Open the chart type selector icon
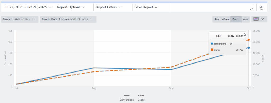This screenshot has height=103, width=271. [256, 19]
